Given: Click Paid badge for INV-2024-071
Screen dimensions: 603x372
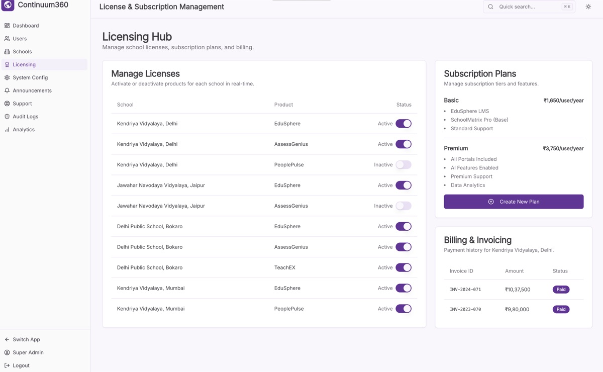Looking at the screenshot, I should tap(561, 290).
